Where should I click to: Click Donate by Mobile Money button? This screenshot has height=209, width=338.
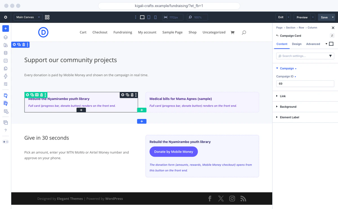coord(174,152)
